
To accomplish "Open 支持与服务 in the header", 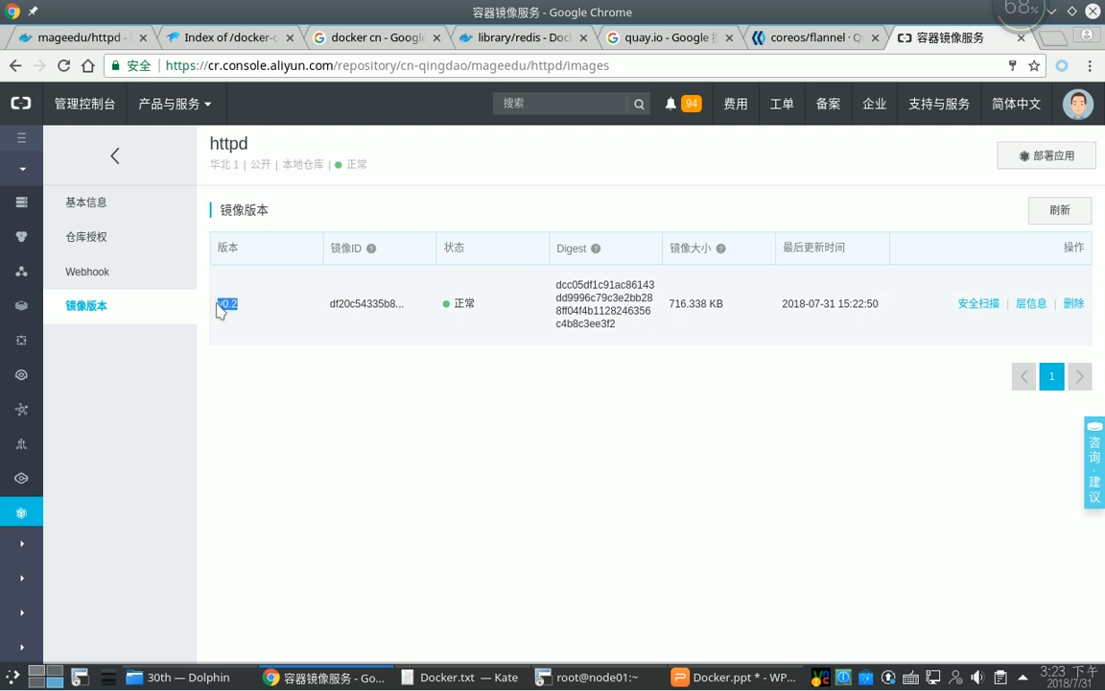I will click(x=939, y=104).
